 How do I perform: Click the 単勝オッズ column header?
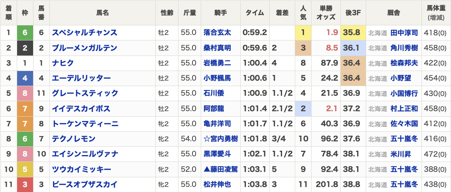326,13
